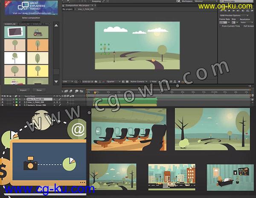
Task: Click the take snapshot camera icon
Action: pos(96,82)
